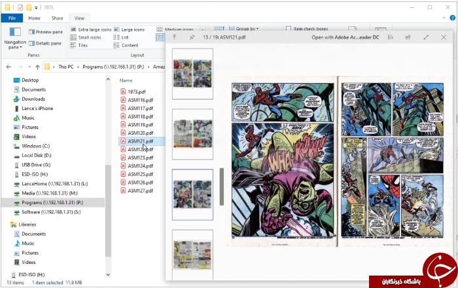Select the ASM116.pdf file
Viewport: 458px width, 288px height.
[x=137, y=100]
